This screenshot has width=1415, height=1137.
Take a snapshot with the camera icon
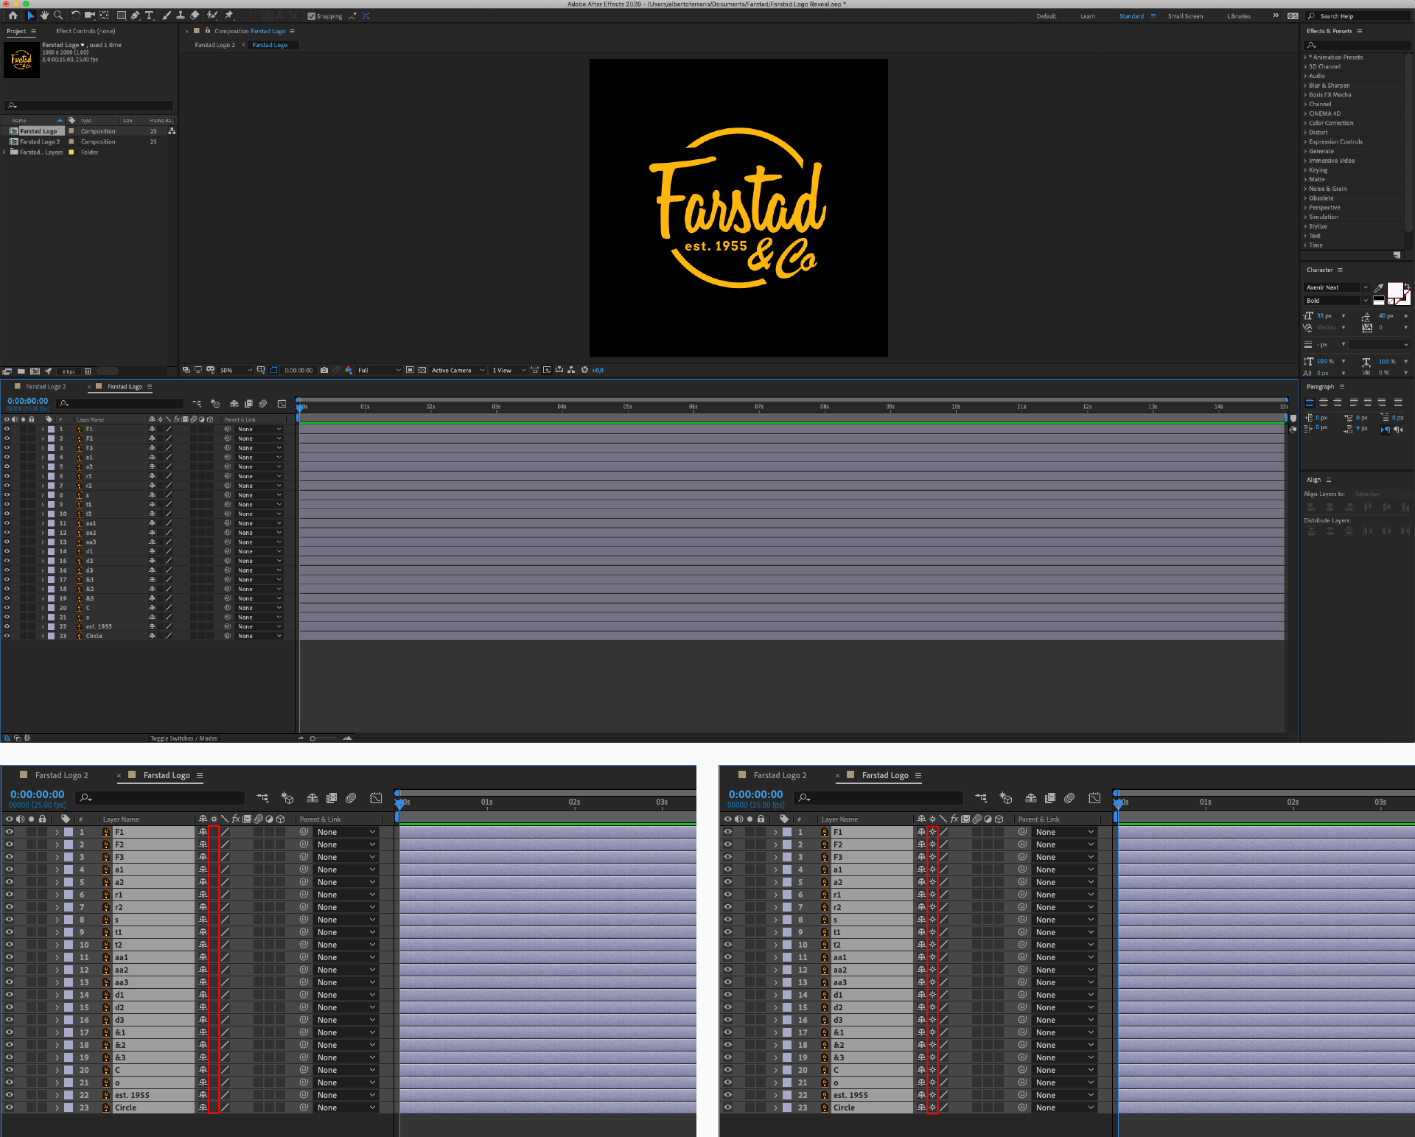(x=324, y=371)
